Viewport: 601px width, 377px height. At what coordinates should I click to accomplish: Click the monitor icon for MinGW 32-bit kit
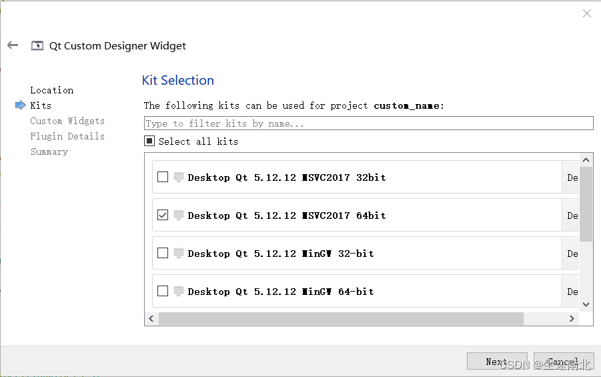pos(178,253)
